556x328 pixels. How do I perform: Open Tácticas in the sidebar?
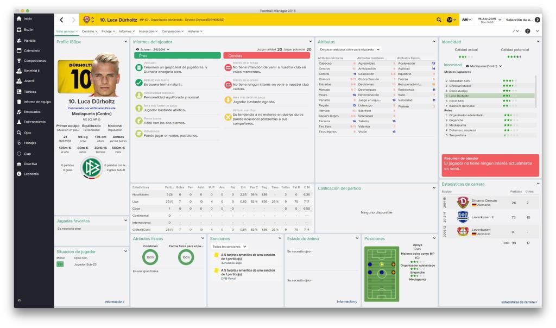click(30, 92)
